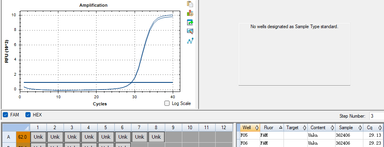Select the Unk well in A5
This screenshot has height=147, width=384.
tap(106, 137)
